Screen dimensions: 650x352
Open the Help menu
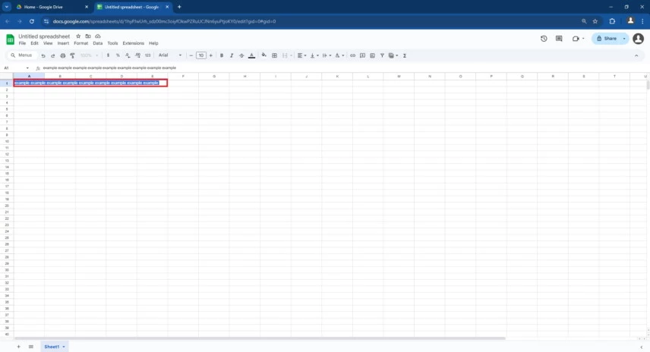coord(153,43)
